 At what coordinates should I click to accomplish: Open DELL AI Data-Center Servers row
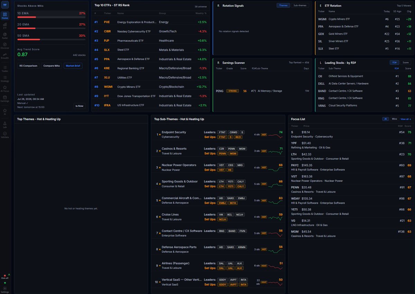[365, 83]
